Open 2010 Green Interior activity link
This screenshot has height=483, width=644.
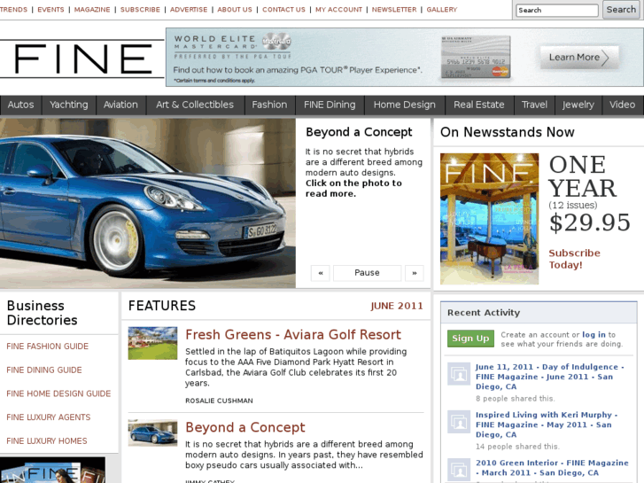pos(552,468)
